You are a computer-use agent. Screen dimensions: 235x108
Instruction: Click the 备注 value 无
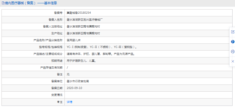[68, 74]
